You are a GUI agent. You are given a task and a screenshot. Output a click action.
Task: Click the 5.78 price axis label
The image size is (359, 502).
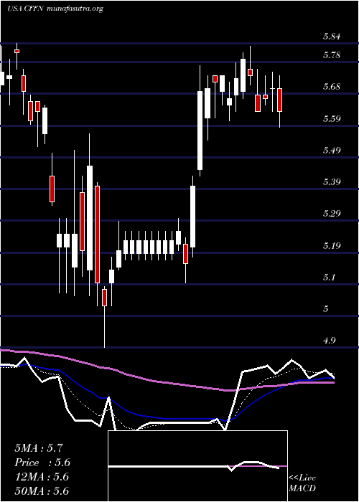[332, 55]
